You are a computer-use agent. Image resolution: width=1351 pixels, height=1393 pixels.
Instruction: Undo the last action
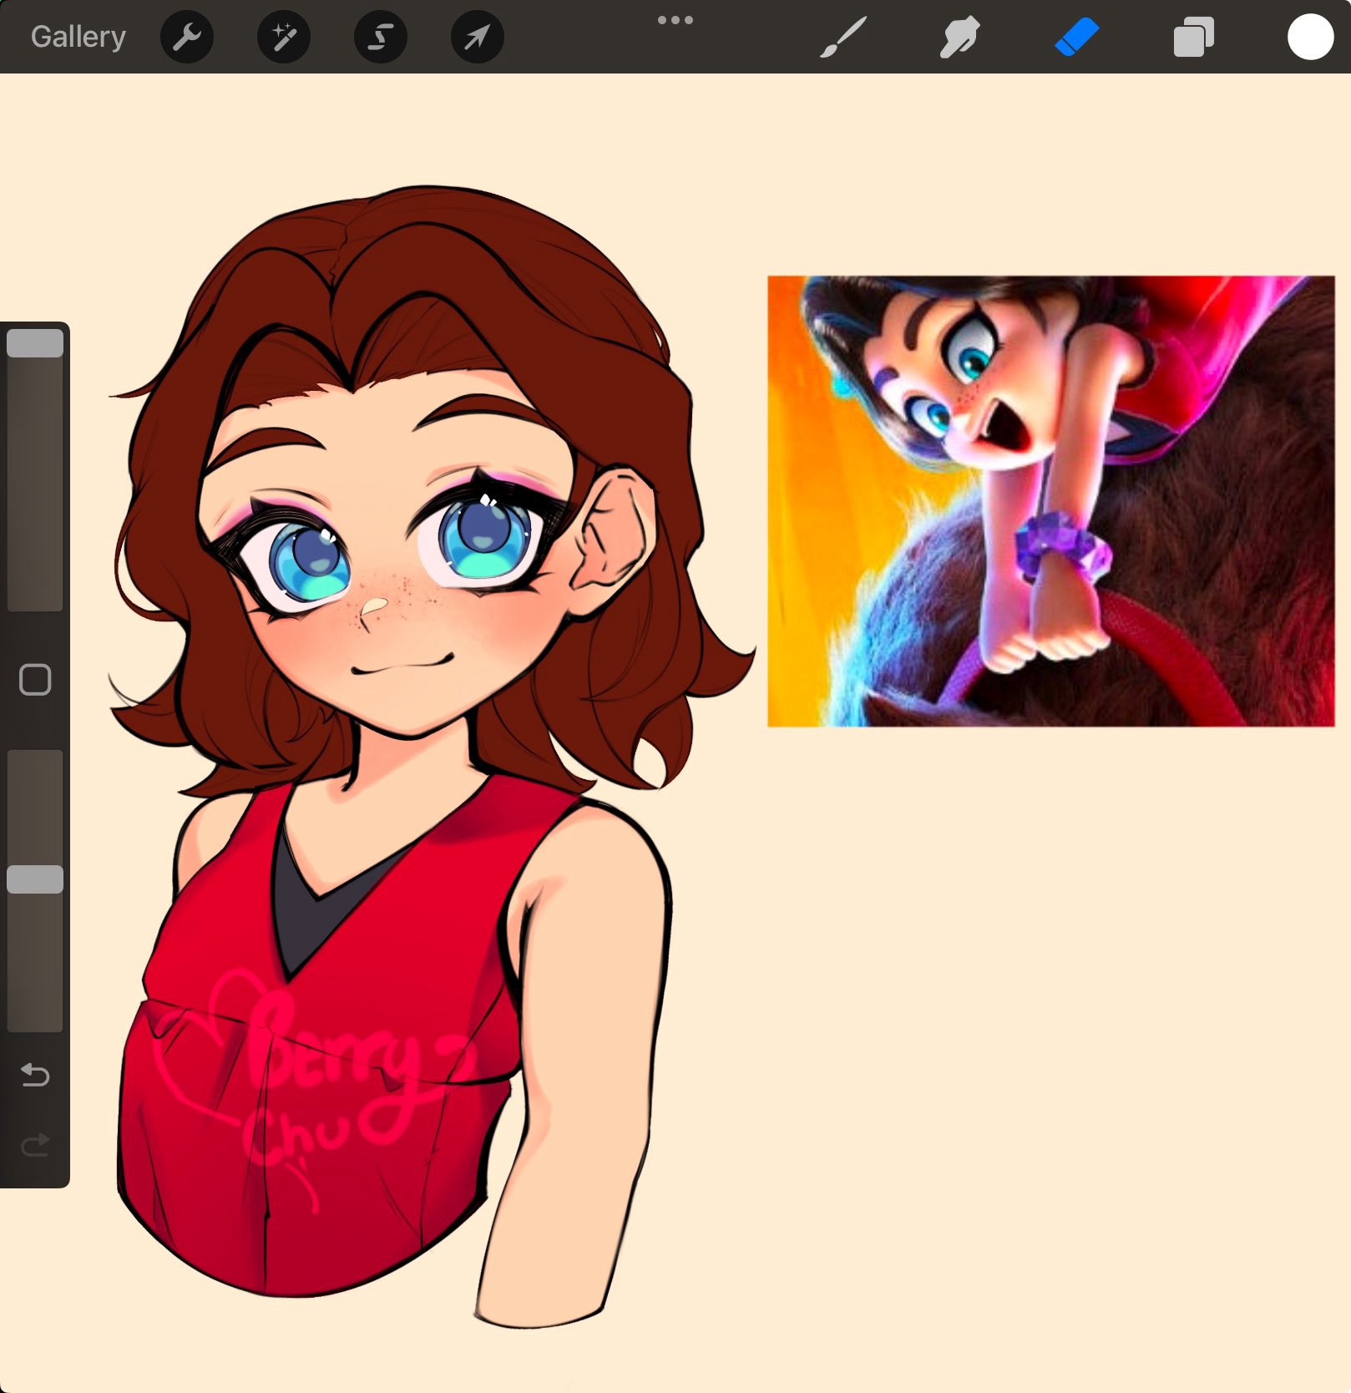(x=35, y=1074)
